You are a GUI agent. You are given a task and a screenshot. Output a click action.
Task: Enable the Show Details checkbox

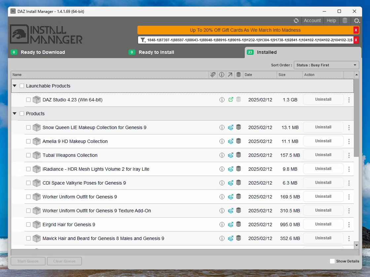pyautogui.click(x=332, y=261)
